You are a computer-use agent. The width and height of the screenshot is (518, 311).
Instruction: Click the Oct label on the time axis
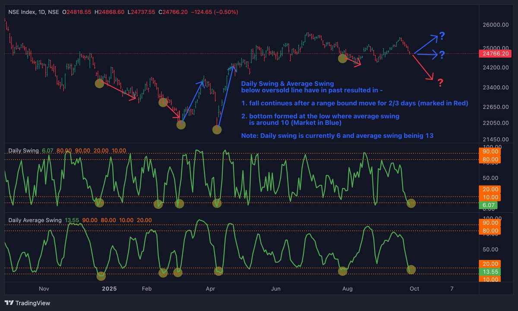tap(414, 289)
